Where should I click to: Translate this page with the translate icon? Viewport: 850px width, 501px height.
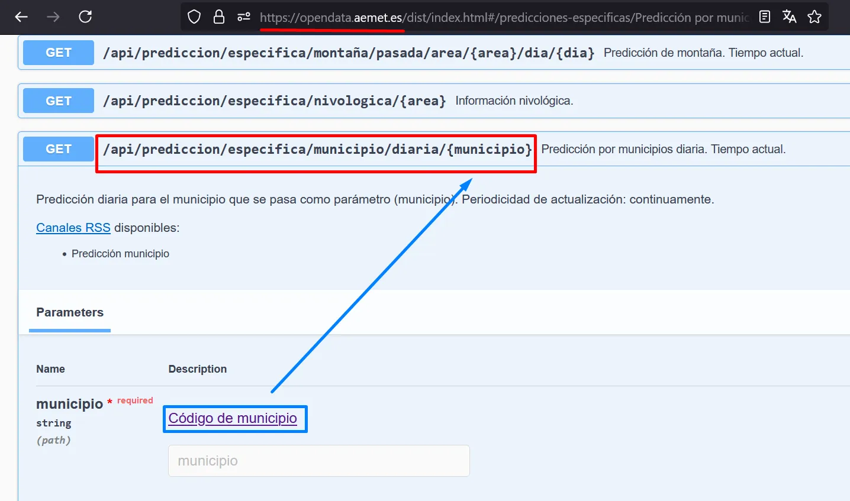click(789, 17)
